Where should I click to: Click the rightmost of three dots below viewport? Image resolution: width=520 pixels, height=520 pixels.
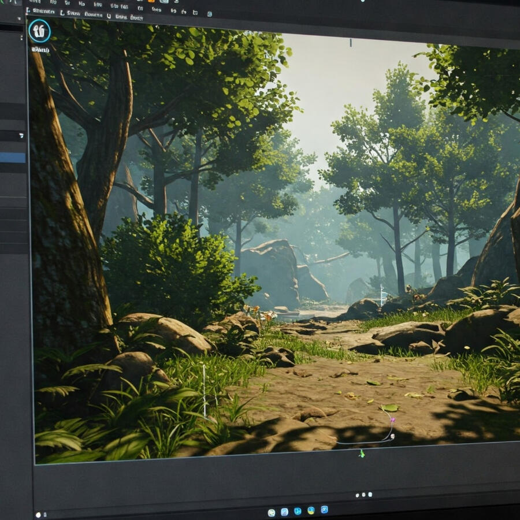click(x=370, y=495)
